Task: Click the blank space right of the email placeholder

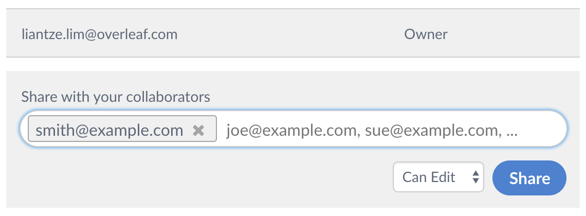Action: 542,129
